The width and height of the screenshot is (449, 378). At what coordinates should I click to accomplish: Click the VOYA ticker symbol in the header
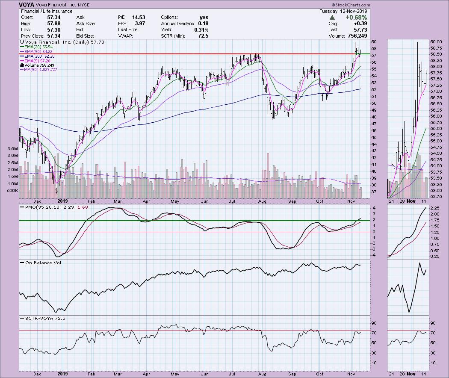[27, 5]
